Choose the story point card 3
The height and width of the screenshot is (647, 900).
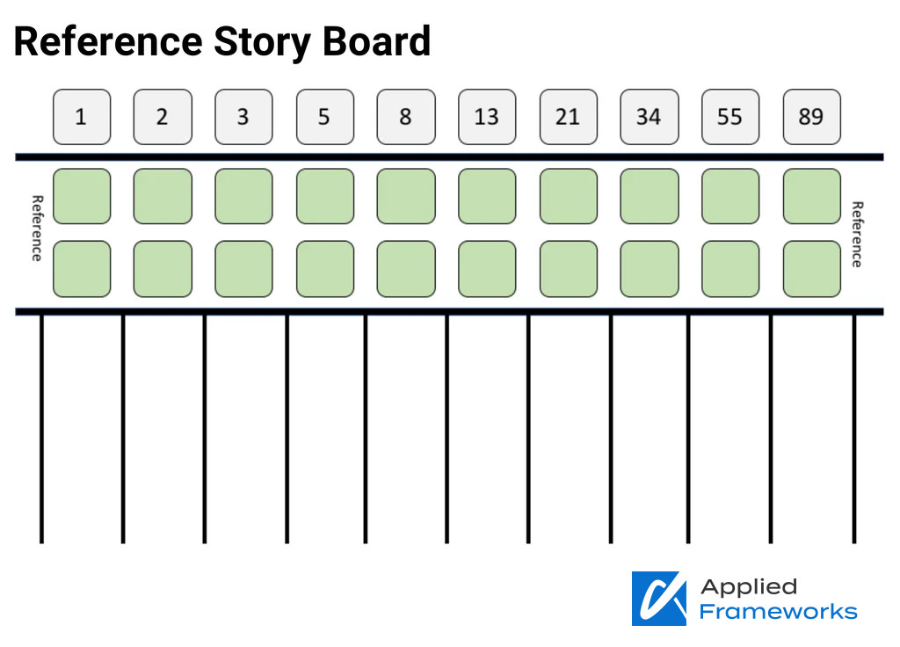[243, 117]
